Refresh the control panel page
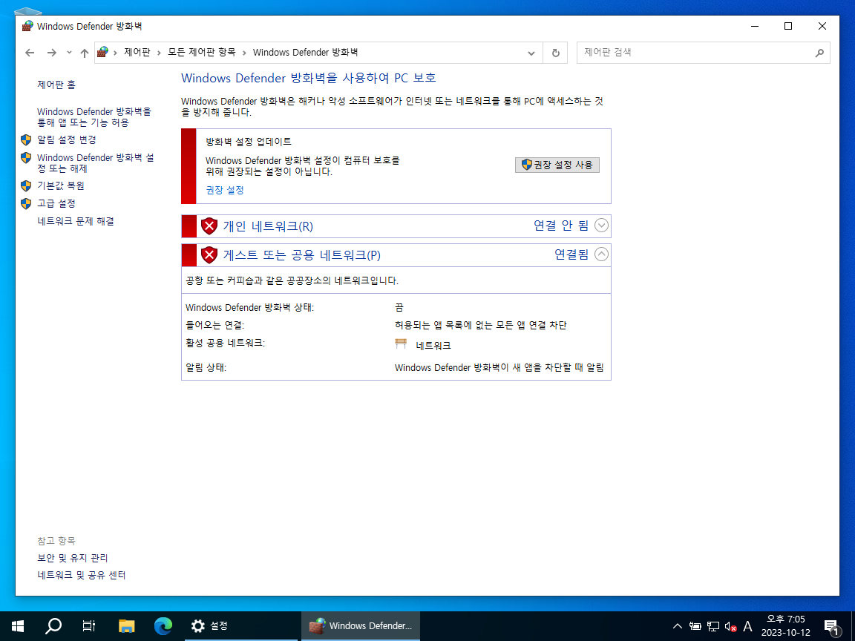Viewport: 855px width, 641px height. point(556,53)
